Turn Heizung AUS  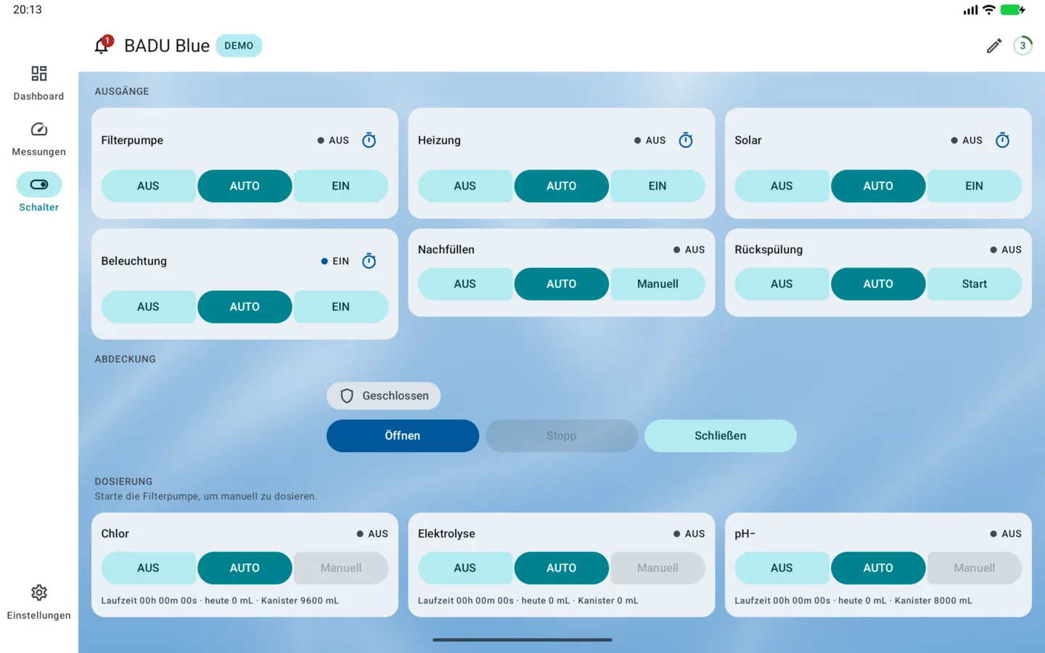pos(464,186)
